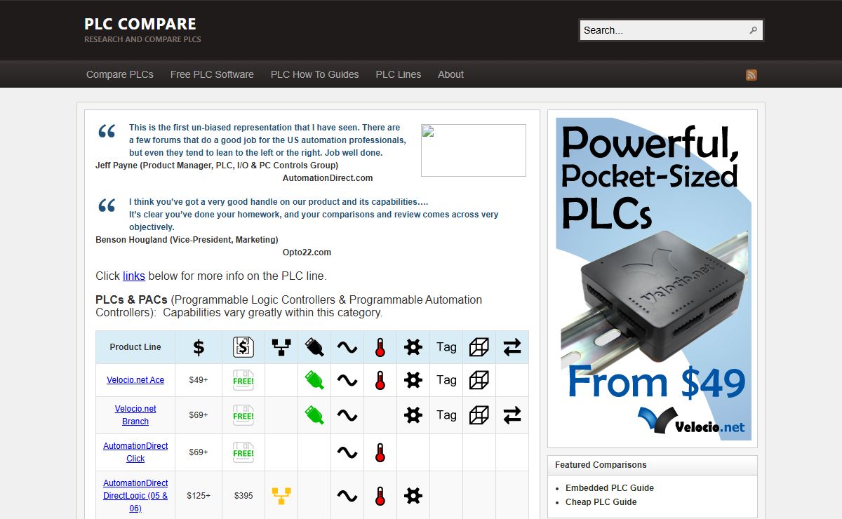Screen dimensions: 842x519
Task: Click the 3D cube header icon
Action: [x=479, y=347]
